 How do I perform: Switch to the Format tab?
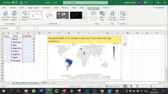pos(106,8)
